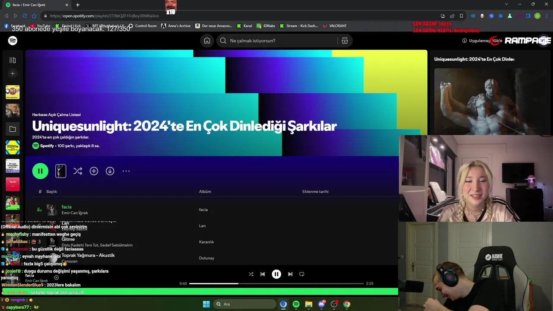Open the facia album link

[203, 210]
